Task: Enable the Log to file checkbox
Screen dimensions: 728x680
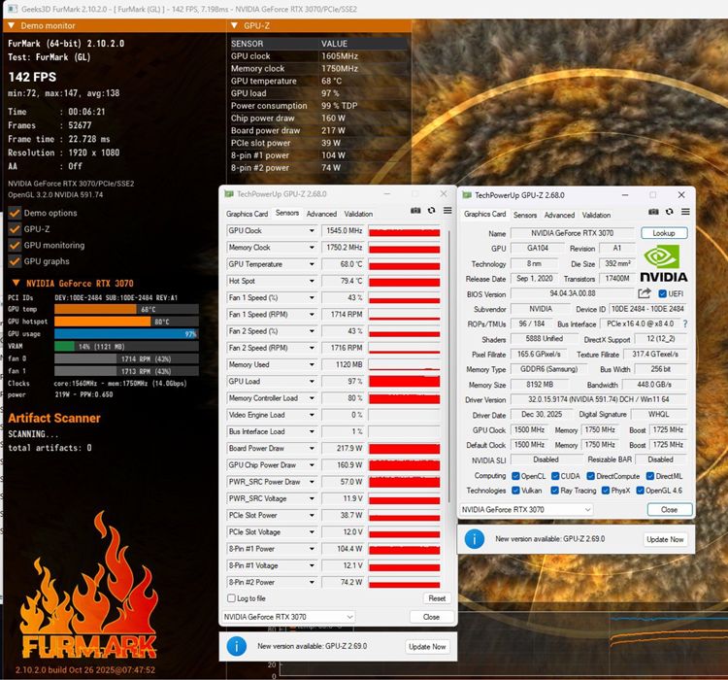Action: point(231,598)
